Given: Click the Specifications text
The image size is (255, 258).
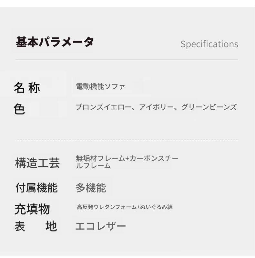Looking at the screenshot, I should [x=209, y=44].
